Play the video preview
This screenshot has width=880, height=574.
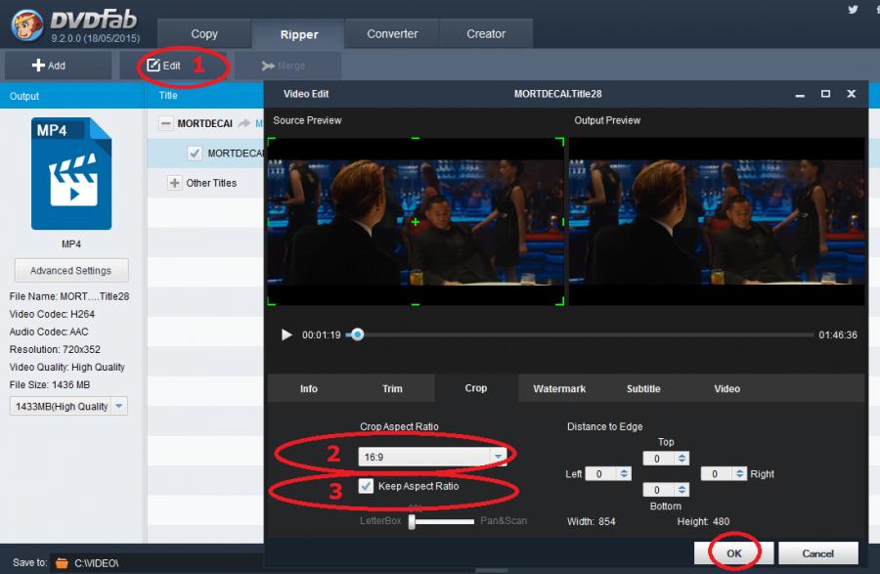(286, 335)
